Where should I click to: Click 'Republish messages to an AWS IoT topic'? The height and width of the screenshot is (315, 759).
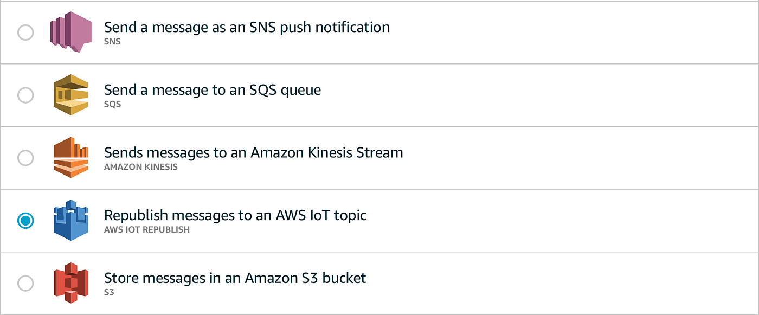pos(235,215)
